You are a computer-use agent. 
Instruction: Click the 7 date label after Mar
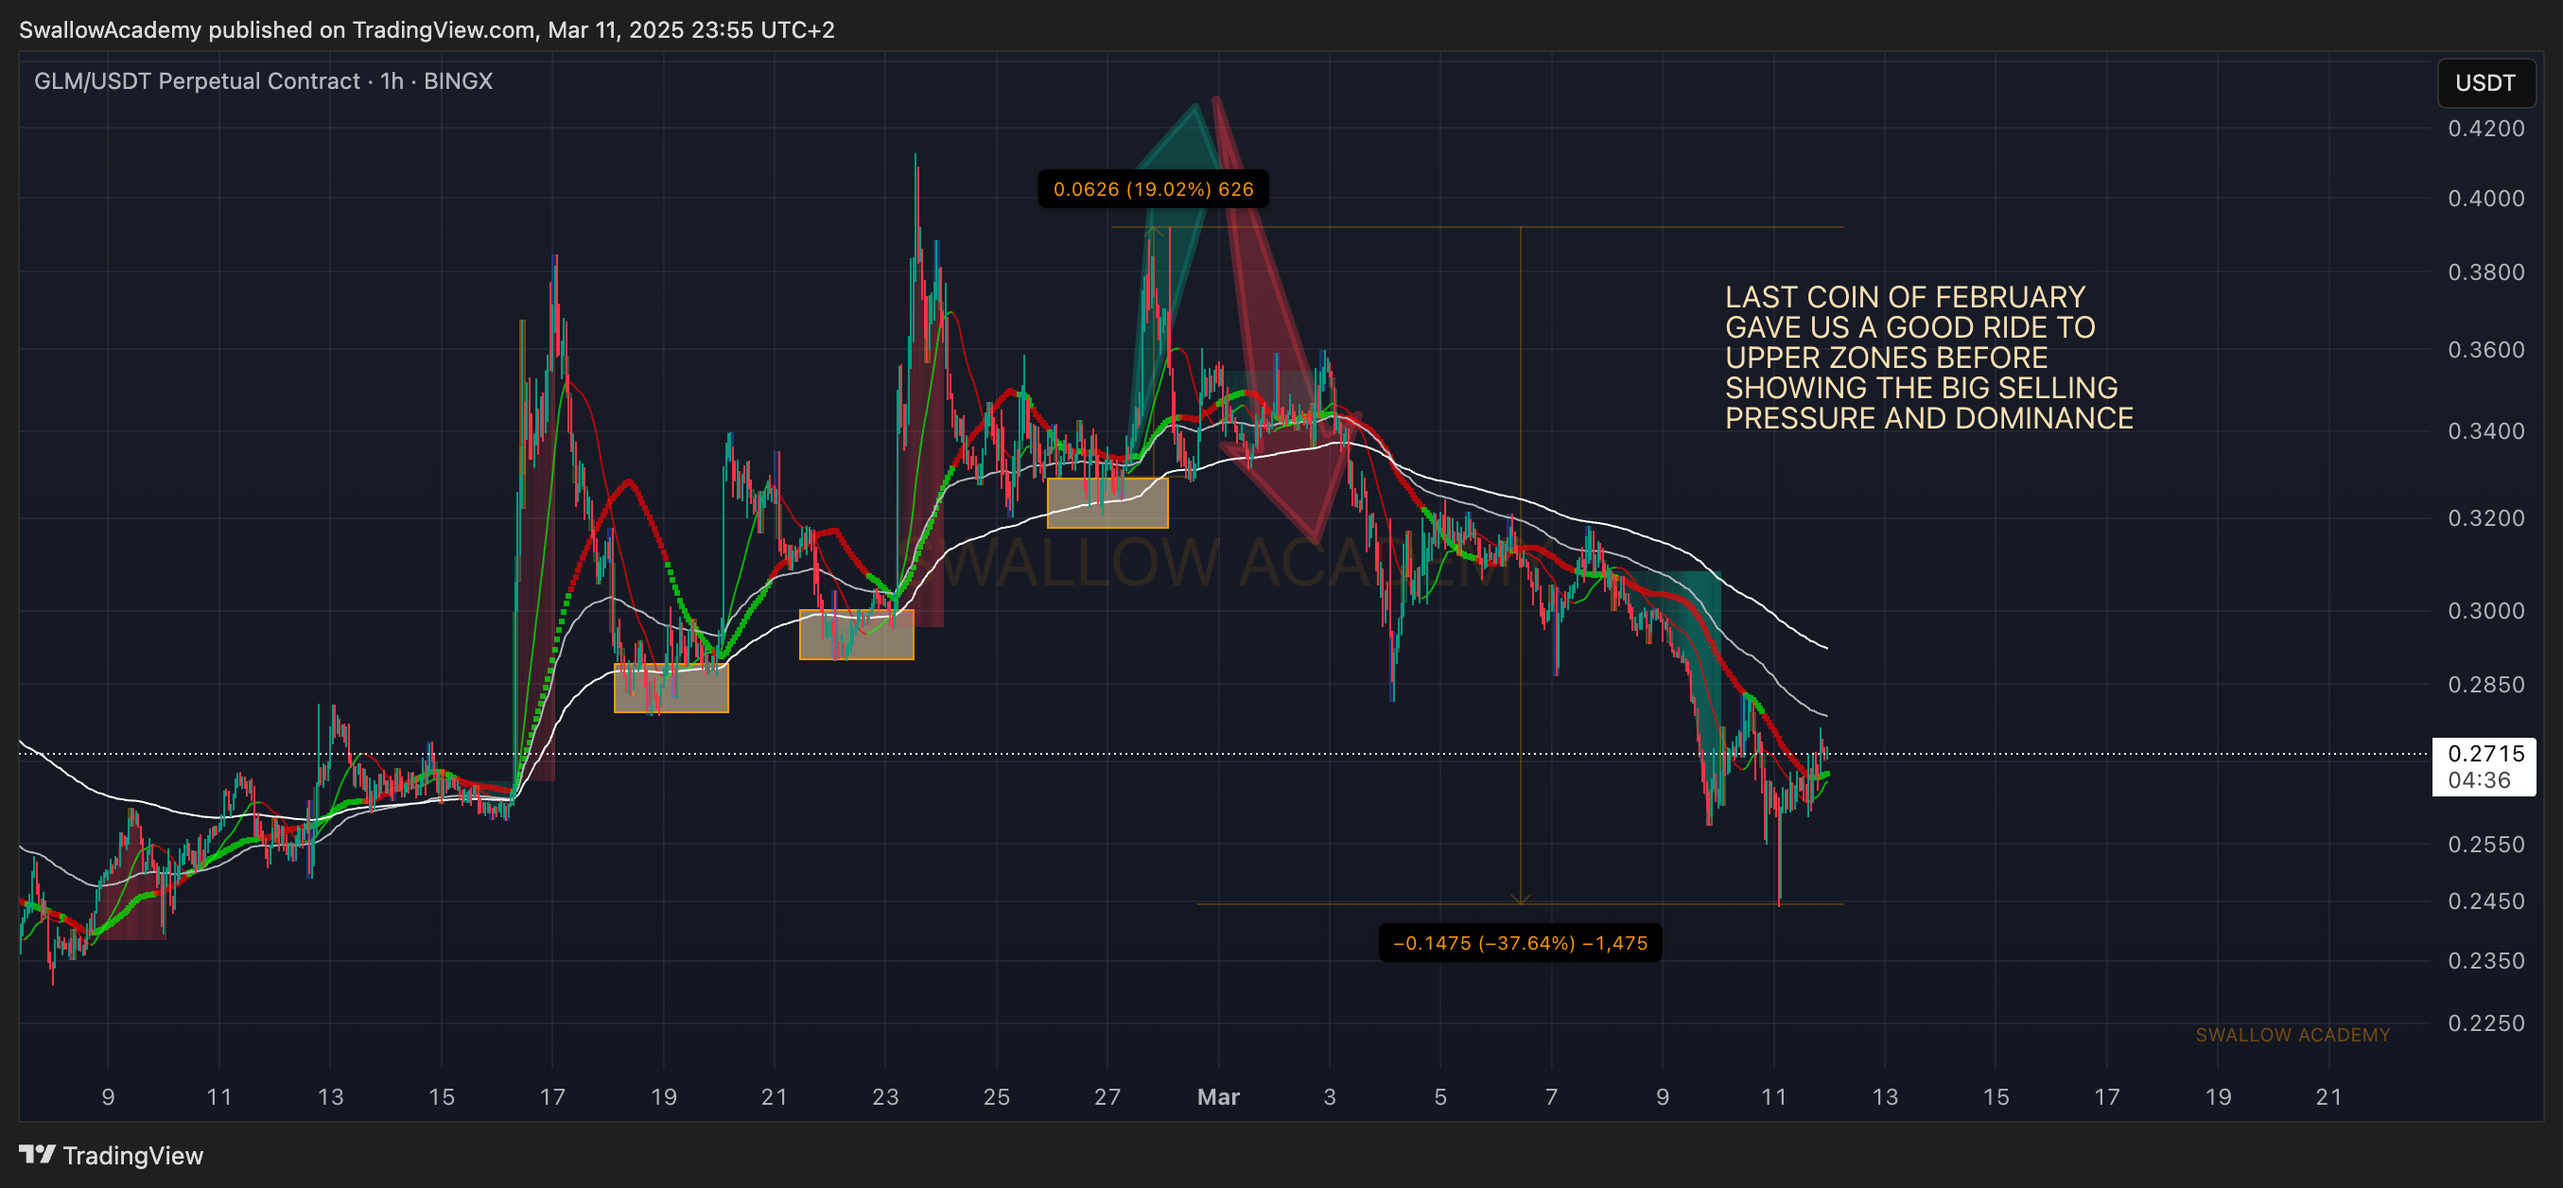pos(1551,1096)
